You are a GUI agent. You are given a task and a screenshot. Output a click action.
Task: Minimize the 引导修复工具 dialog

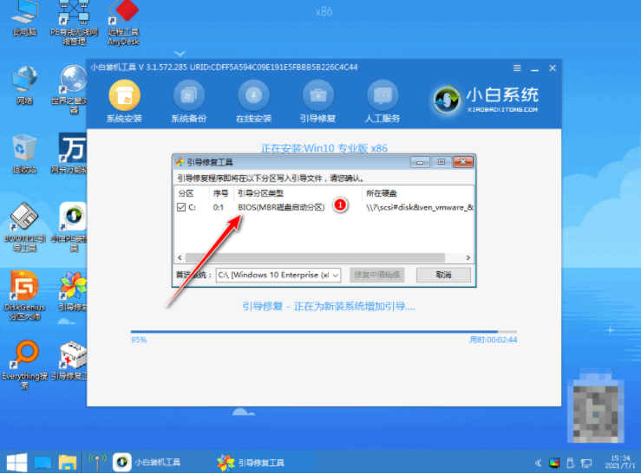[x=420, y=162]
